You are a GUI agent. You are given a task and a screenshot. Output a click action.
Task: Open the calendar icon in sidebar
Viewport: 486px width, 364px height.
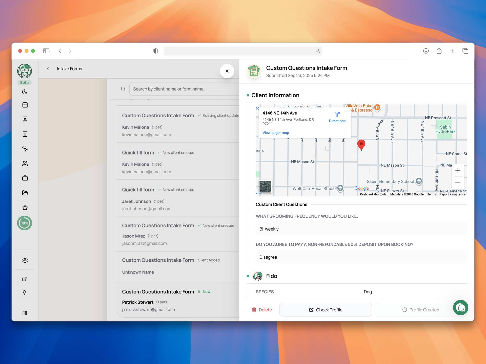[x=25, y=105]
